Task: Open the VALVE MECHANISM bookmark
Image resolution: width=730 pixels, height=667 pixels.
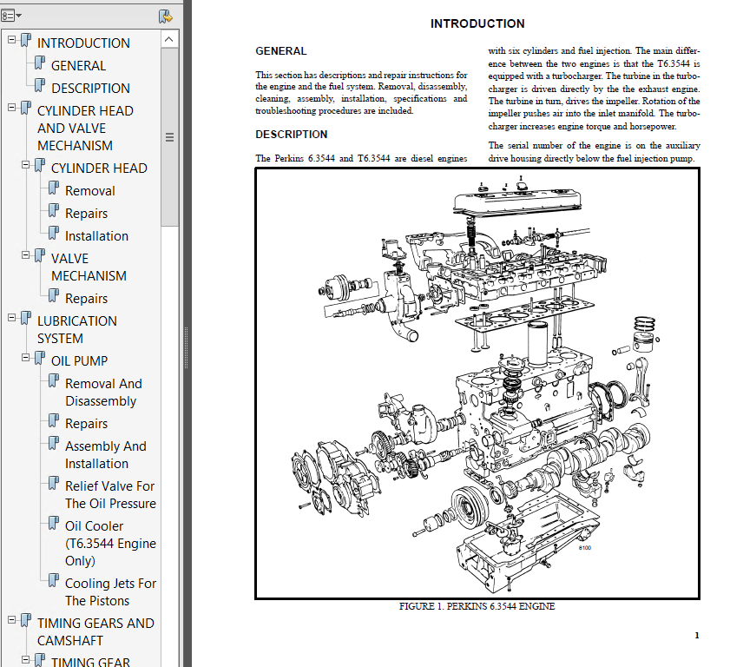Action: pyautogui.click(x=89, y=267)
